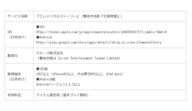The width and height of the screenshot is (192, 111).
Task: Click the iOS7以上 device requirement line
Action: click(x=79, y=74)
